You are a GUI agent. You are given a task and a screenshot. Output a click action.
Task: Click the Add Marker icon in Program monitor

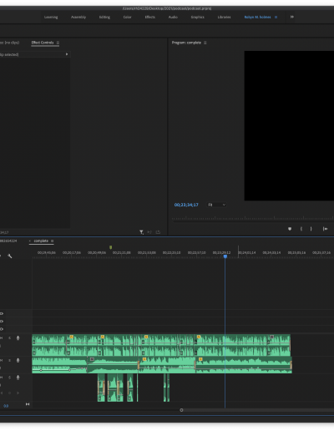coord(290,229)
